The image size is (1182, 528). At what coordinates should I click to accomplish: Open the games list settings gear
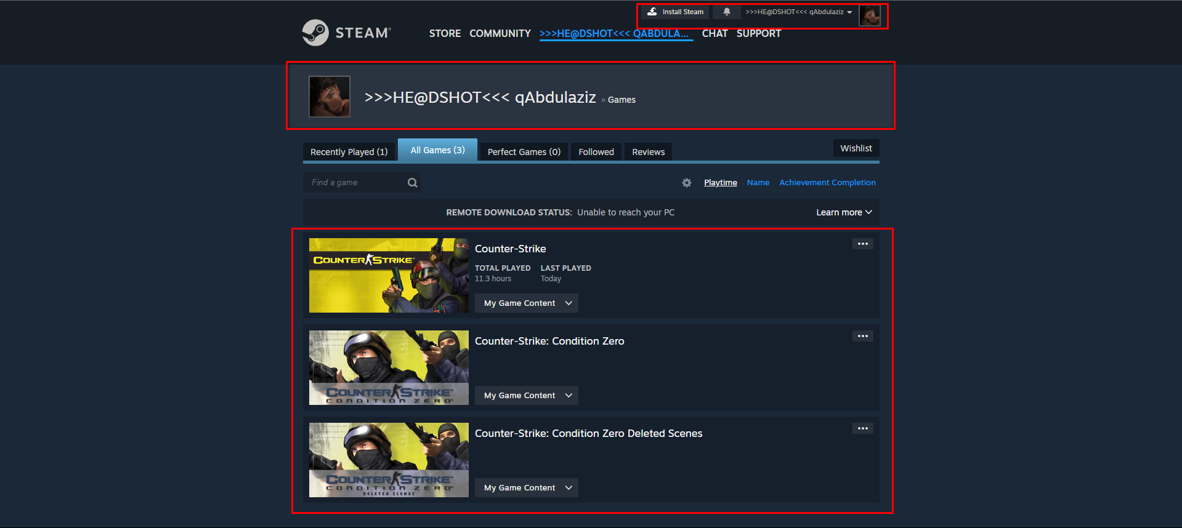[687, 183]
